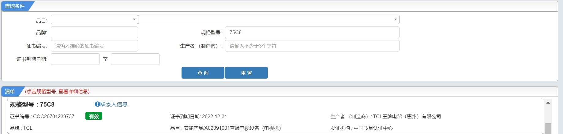
Task: Select the 证书到期日期 end date field
Action: tap(135, 59)
